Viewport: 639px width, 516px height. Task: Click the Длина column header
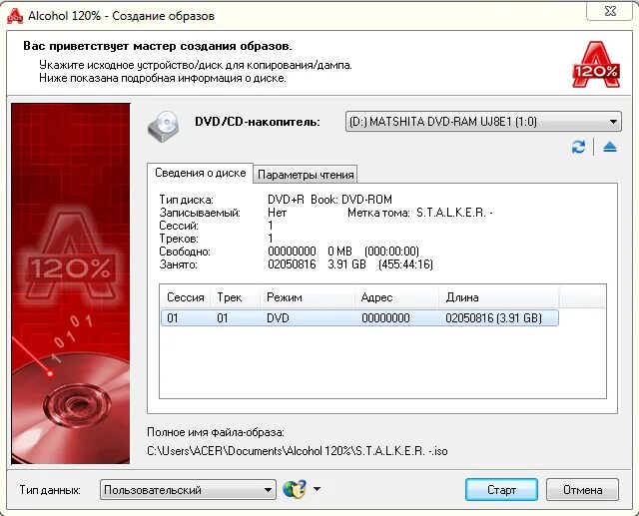coord(498,297)
